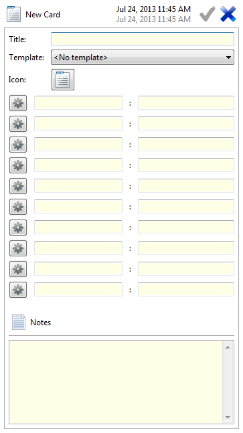Image resolution: width=243 pixels, height=433 pixels.
Task: Click the second row field value box
Action: (186, 123)
